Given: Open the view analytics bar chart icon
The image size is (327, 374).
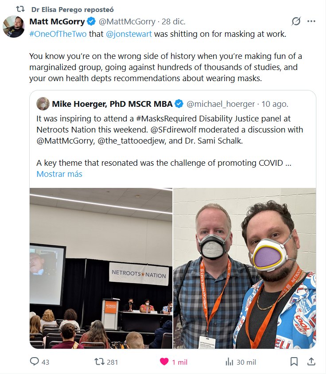Looking at the screenshot, I should point(229,362).
